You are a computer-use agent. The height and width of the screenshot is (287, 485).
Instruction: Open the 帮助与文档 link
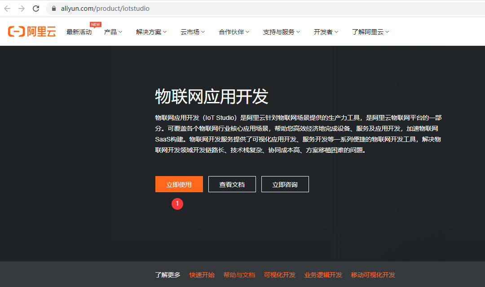coord(239,275)
